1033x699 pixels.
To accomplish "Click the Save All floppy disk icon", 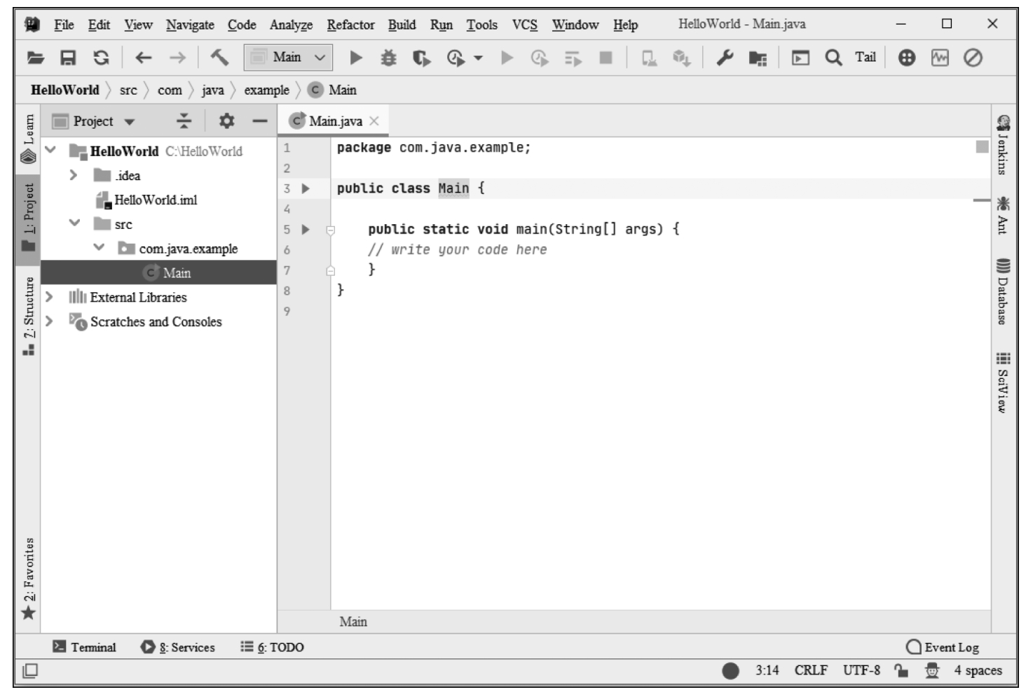I will click(x=68, y=57).
